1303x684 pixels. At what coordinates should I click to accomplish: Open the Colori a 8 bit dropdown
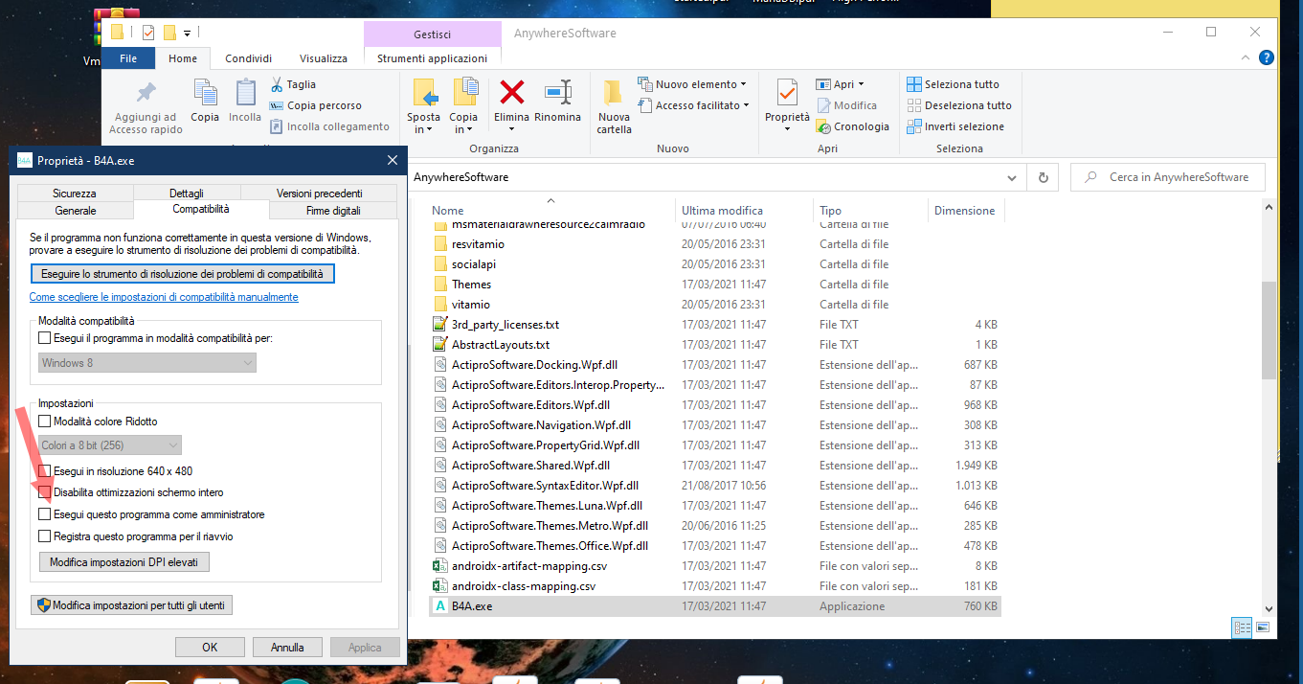coord(110,445)
